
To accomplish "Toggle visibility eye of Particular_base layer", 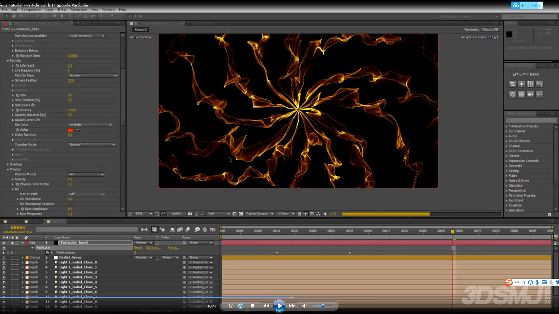I will tap(4, 243).
